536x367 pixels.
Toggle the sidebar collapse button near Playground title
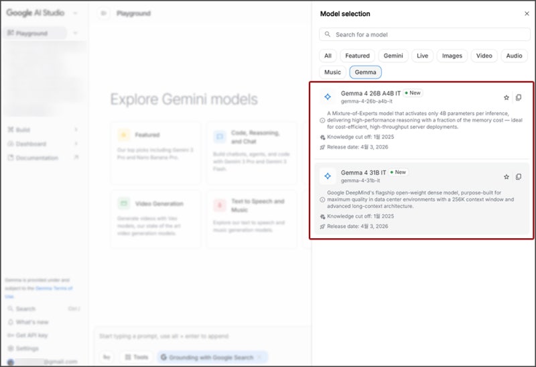104,13
